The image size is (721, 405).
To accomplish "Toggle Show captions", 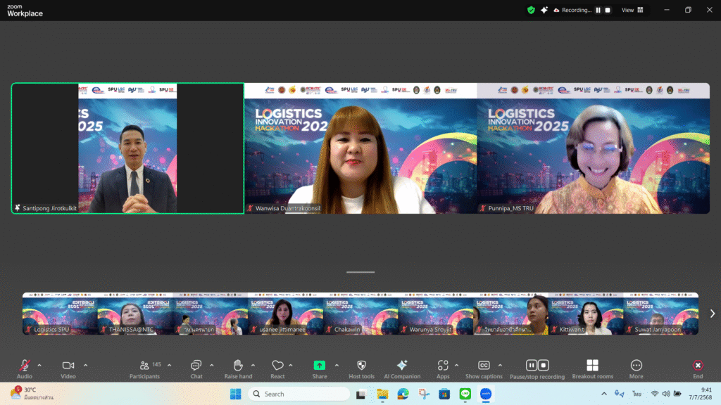I will point(484,368).
